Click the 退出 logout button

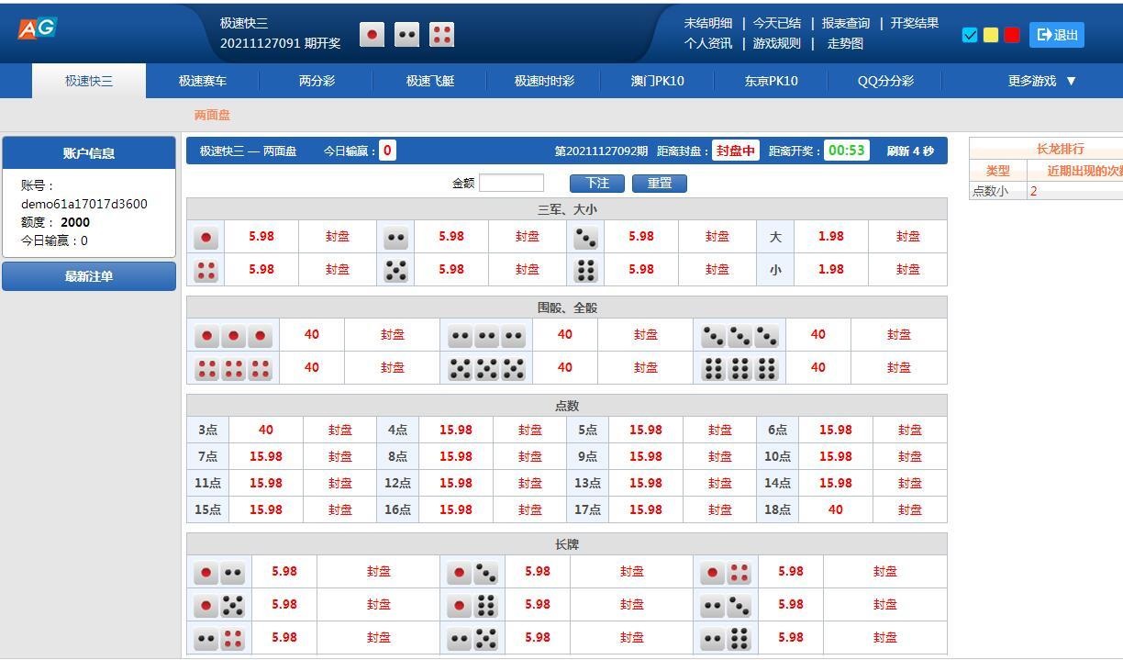(x=1056, y=35)
